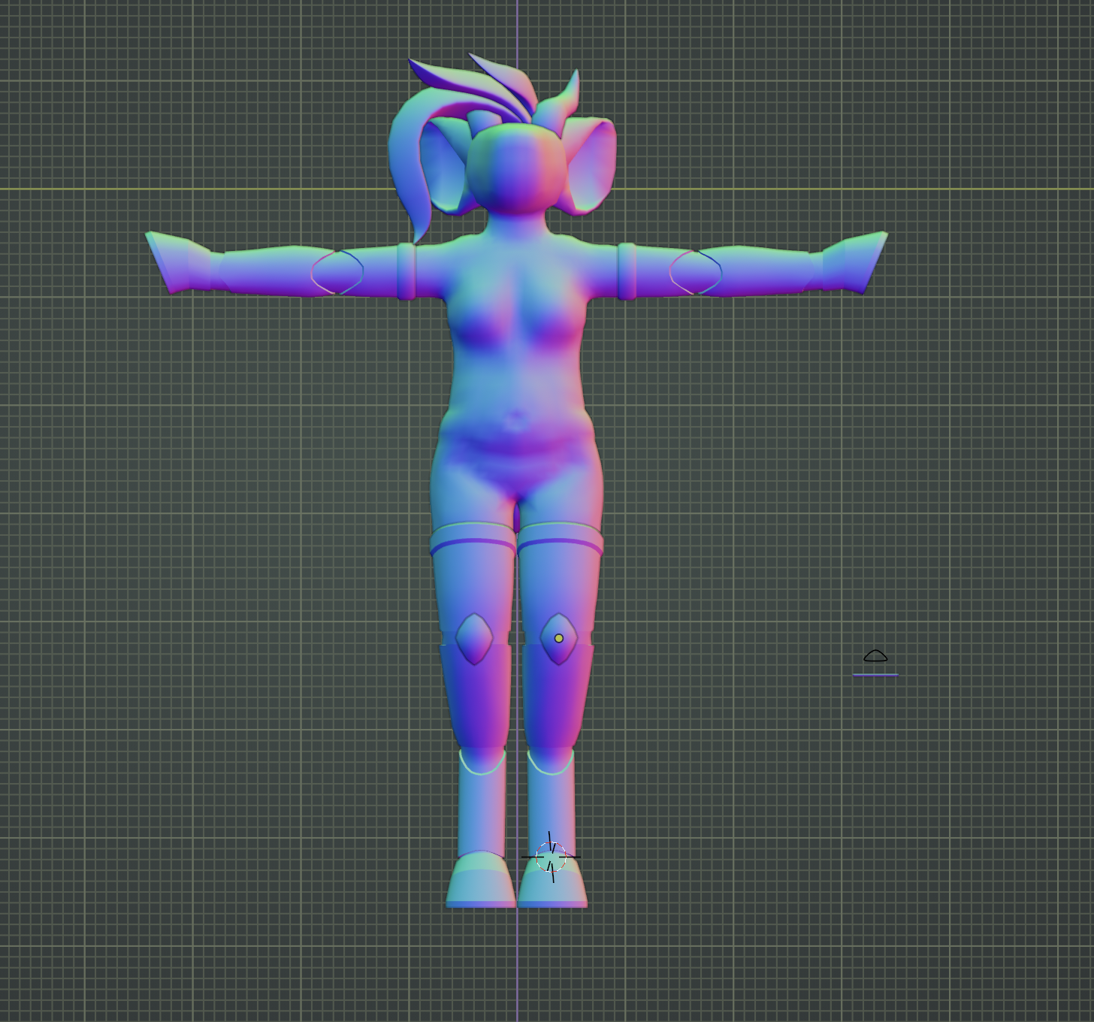1094x1022 pixels.
Task: Click the upper arm band on the right-side arm
Action: click(627, 271)
